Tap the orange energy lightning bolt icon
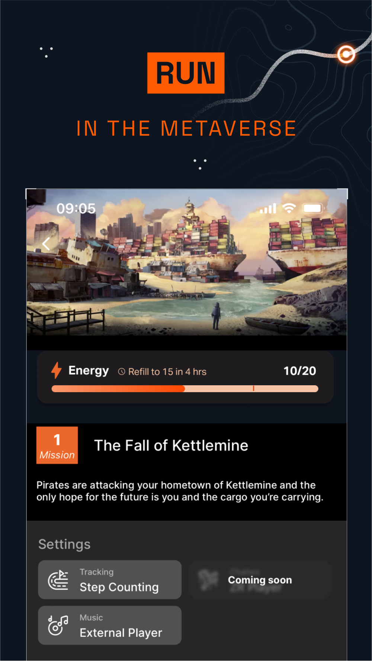This screenshot has height=661, width=372. [x=56, y=370]
